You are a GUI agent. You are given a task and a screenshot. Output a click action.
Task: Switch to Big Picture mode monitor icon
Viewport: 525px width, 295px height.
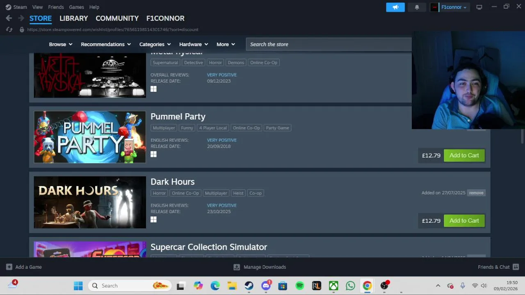pos(479,7)
